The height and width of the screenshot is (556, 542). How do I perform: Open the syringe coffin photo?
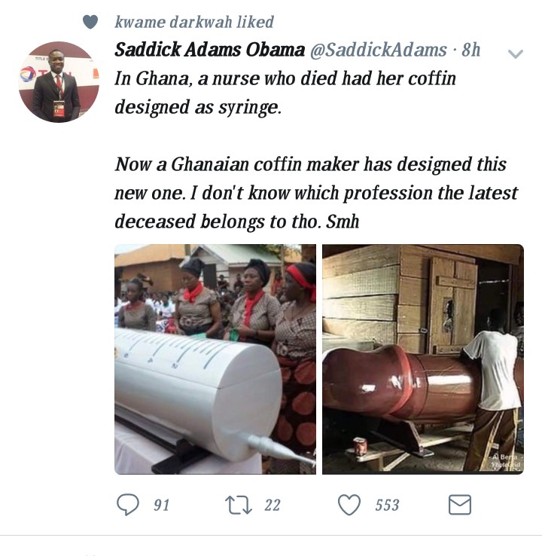[215, 359]
